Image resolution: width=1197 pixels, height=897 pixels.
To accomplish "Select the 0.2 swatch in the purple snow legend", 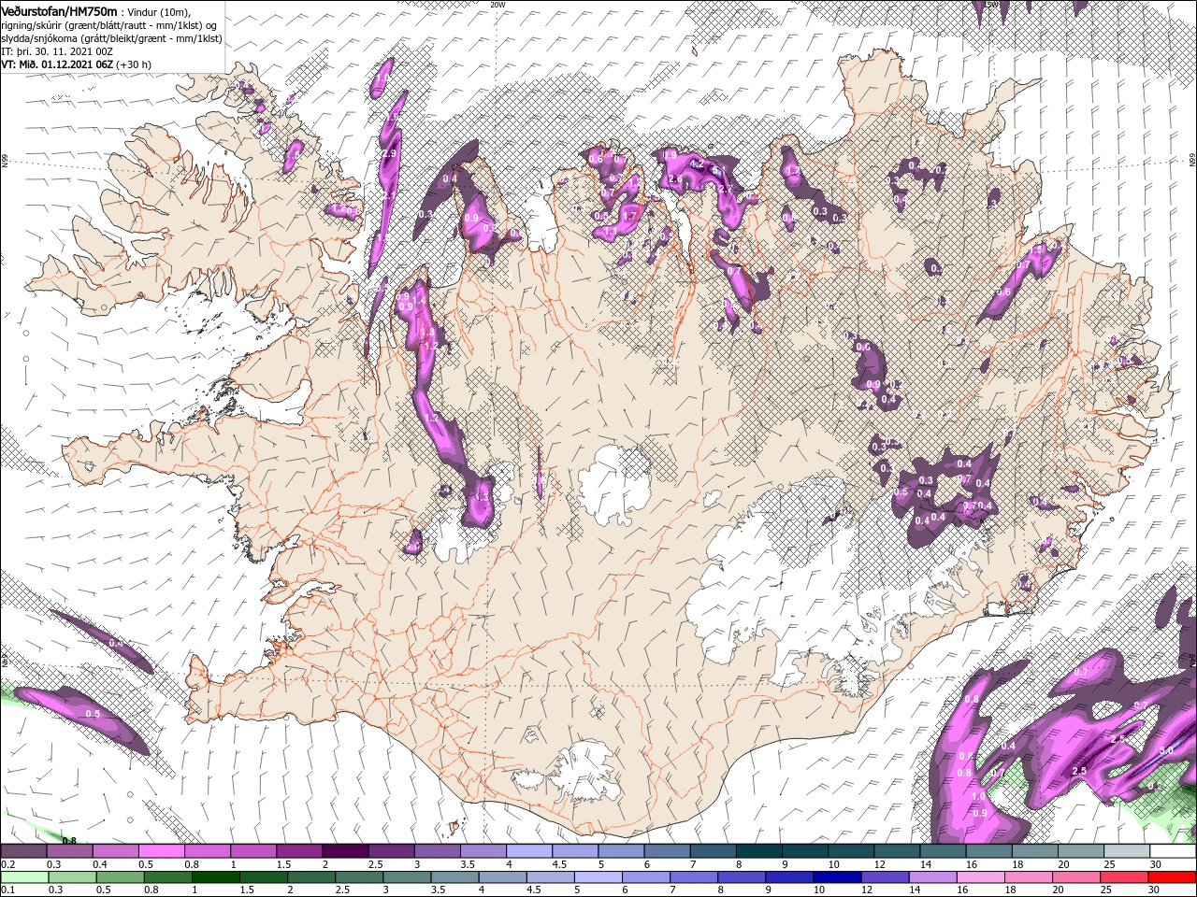I will pyautogui.click(x=23, y=851).
